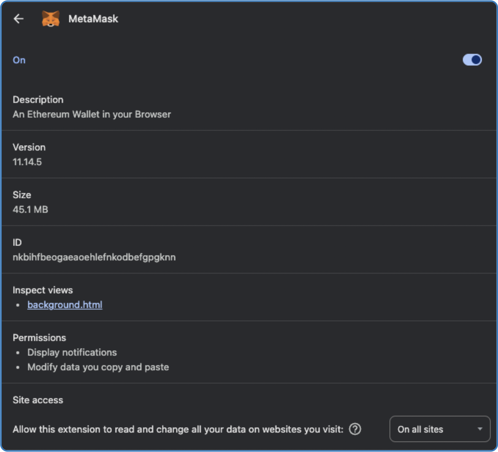This screenshot has height=452, width=498.
Task: Click the size value 45.1 MB
Action: click(x=30, y=210)
